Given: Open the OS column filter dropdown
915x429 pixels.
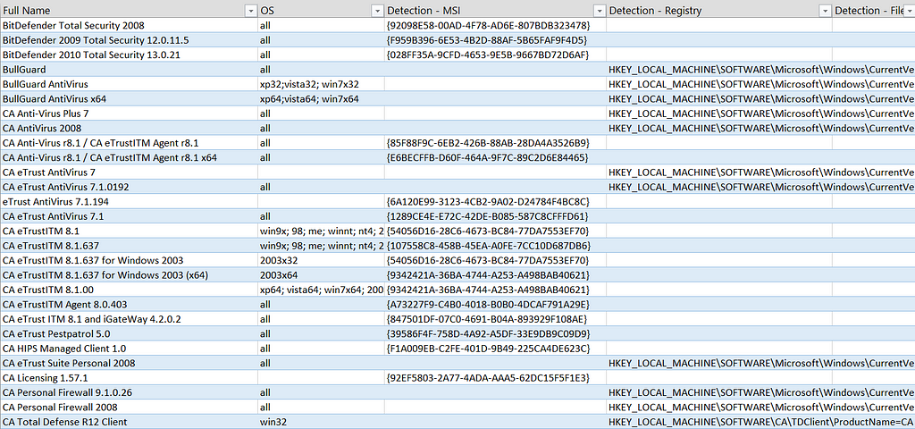Looking at the screenshot, I should 377,11.
